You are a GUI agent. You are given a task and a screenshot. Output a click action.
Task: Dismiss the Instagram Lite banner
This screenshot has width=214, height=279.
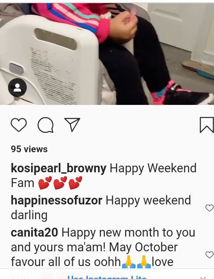[203, 278]
